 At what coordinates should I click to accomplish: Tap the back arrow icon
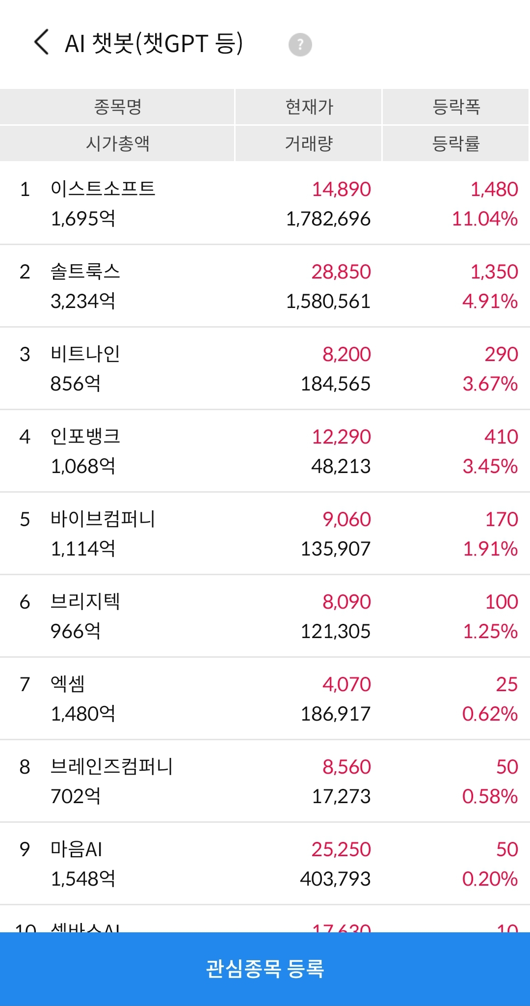pos(42,42)
